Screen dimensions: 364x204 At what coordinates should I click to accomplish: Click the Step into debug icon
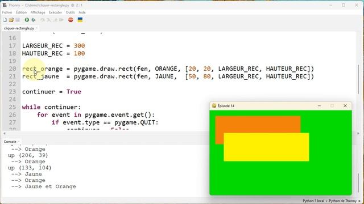48,20
